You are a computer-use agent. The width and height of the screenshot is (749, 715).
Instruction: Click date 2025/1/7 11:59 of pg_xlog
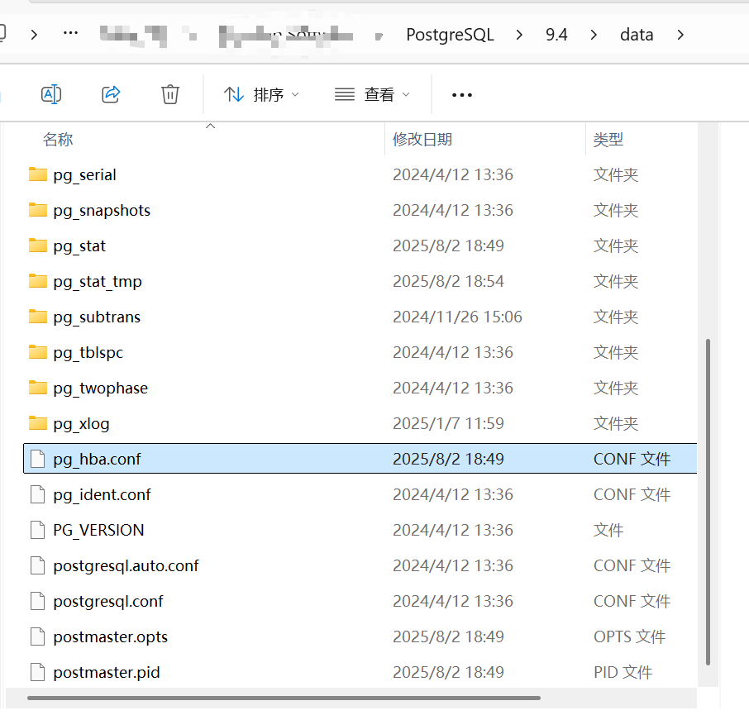pyautogui.click(x=448, y=423)
